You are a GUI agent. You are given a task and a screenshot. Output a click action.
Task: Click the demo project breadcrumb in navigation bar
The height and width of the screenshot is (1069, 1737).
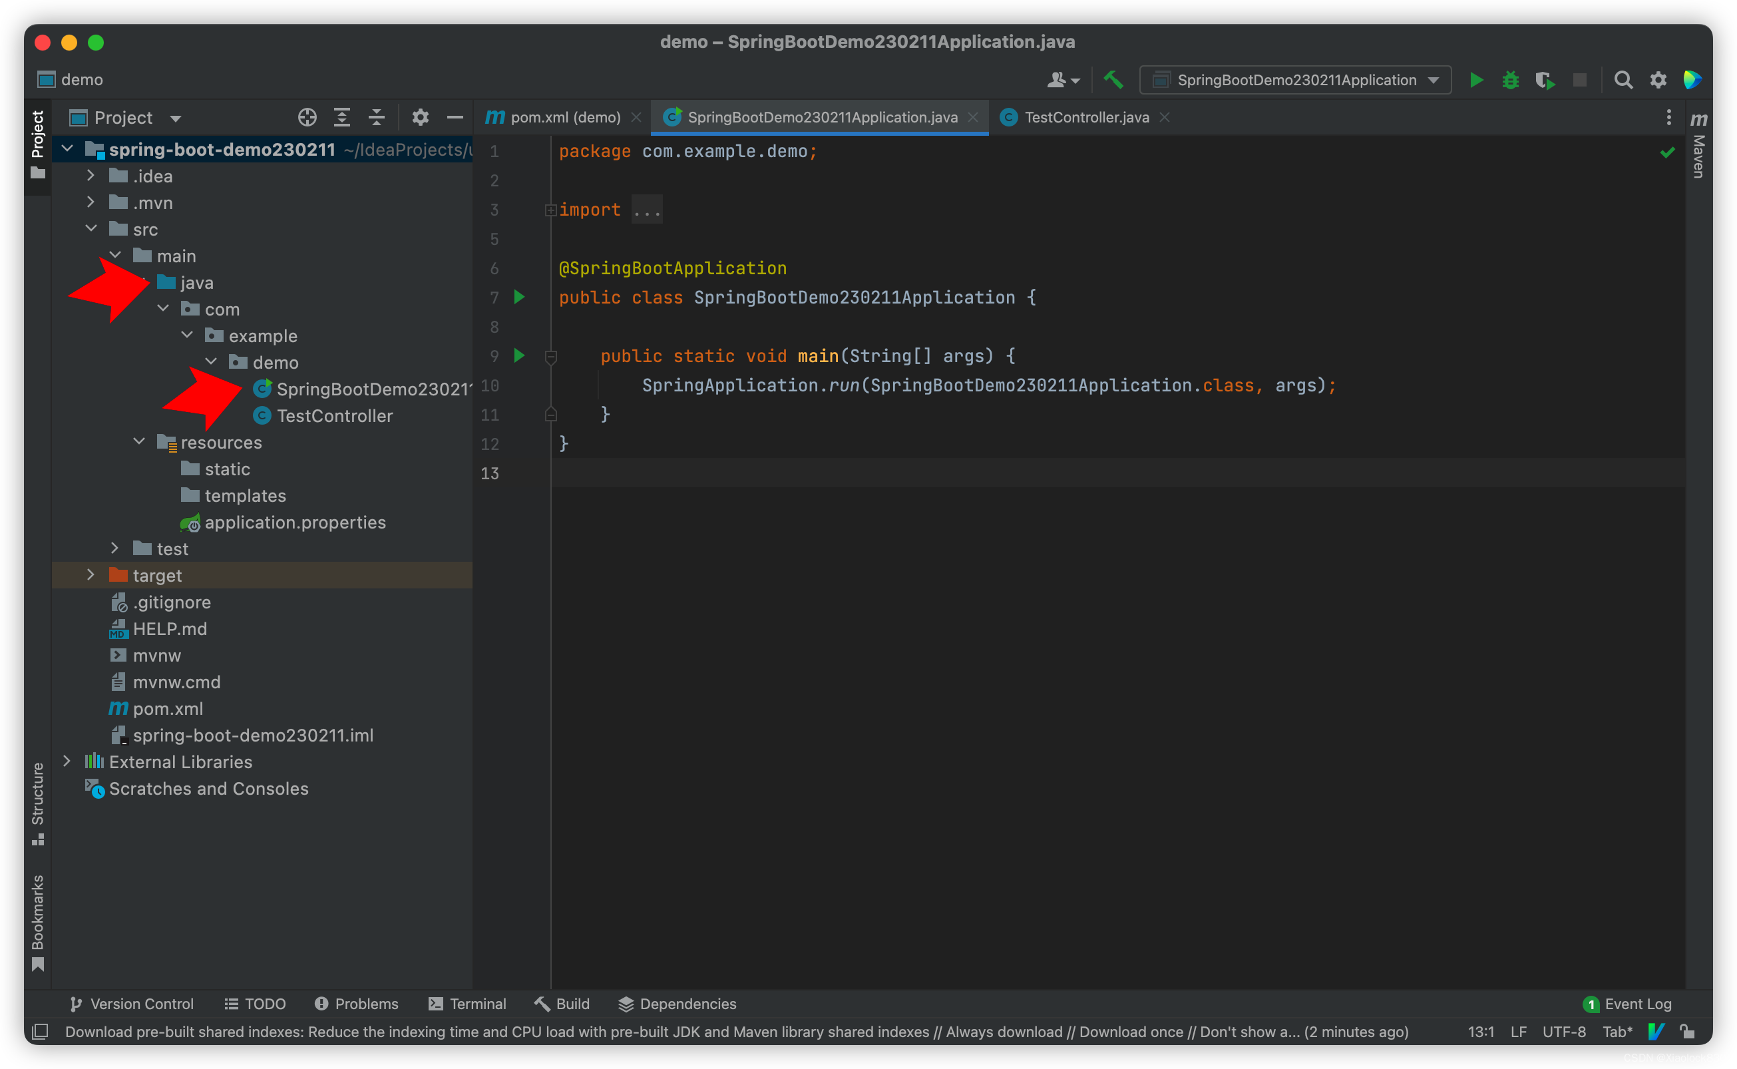[x=70, y=80]
